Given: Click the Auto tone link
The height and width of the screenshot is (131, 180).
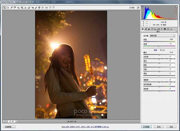Looking at the screenshot, I should click(155, 50).
